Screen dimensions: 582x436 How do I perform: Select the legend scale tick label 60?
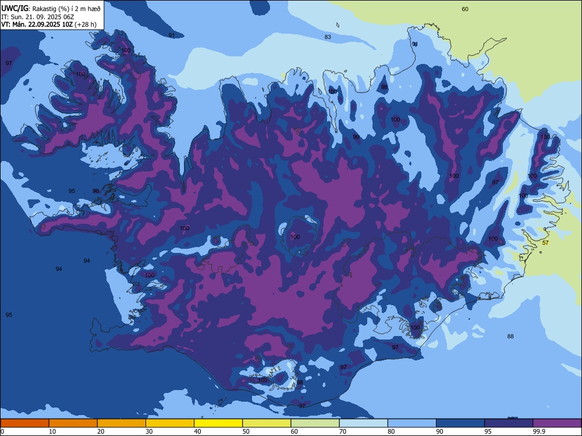coord(294,431)
